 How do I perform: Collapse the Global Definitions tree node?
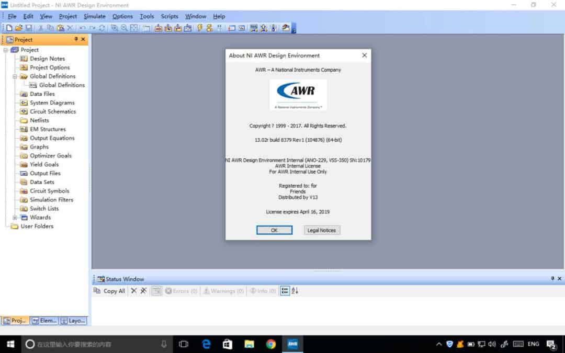(x=15, y=76)
